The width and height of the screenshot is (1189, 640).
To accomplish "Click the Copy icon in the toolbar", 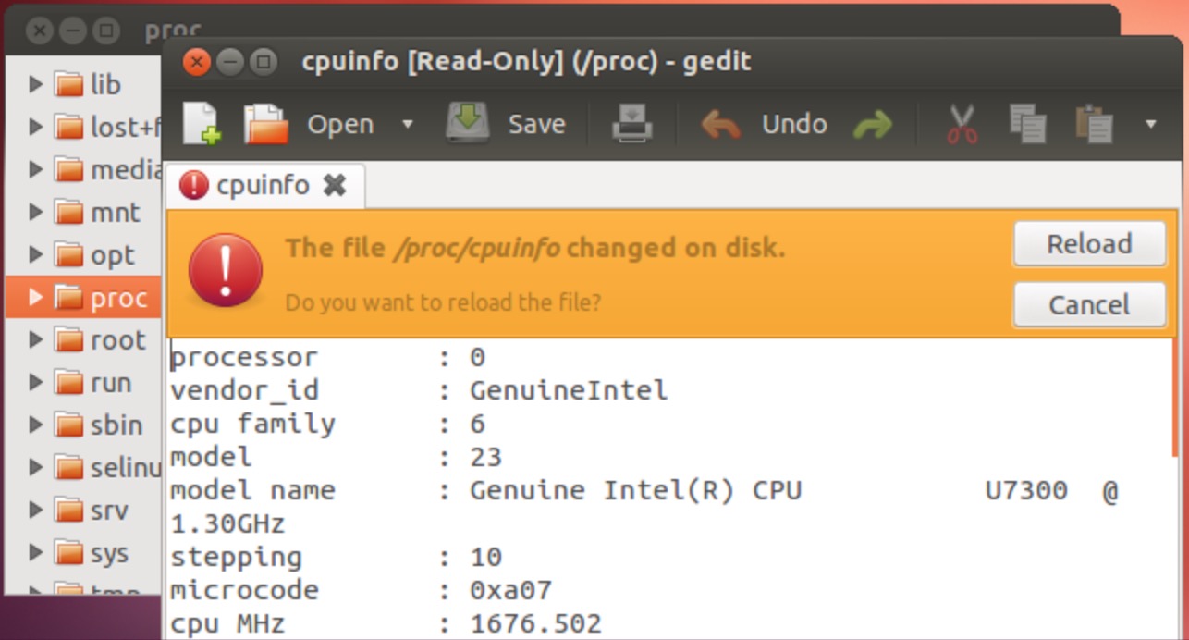I will click(x=1027, y=124).
